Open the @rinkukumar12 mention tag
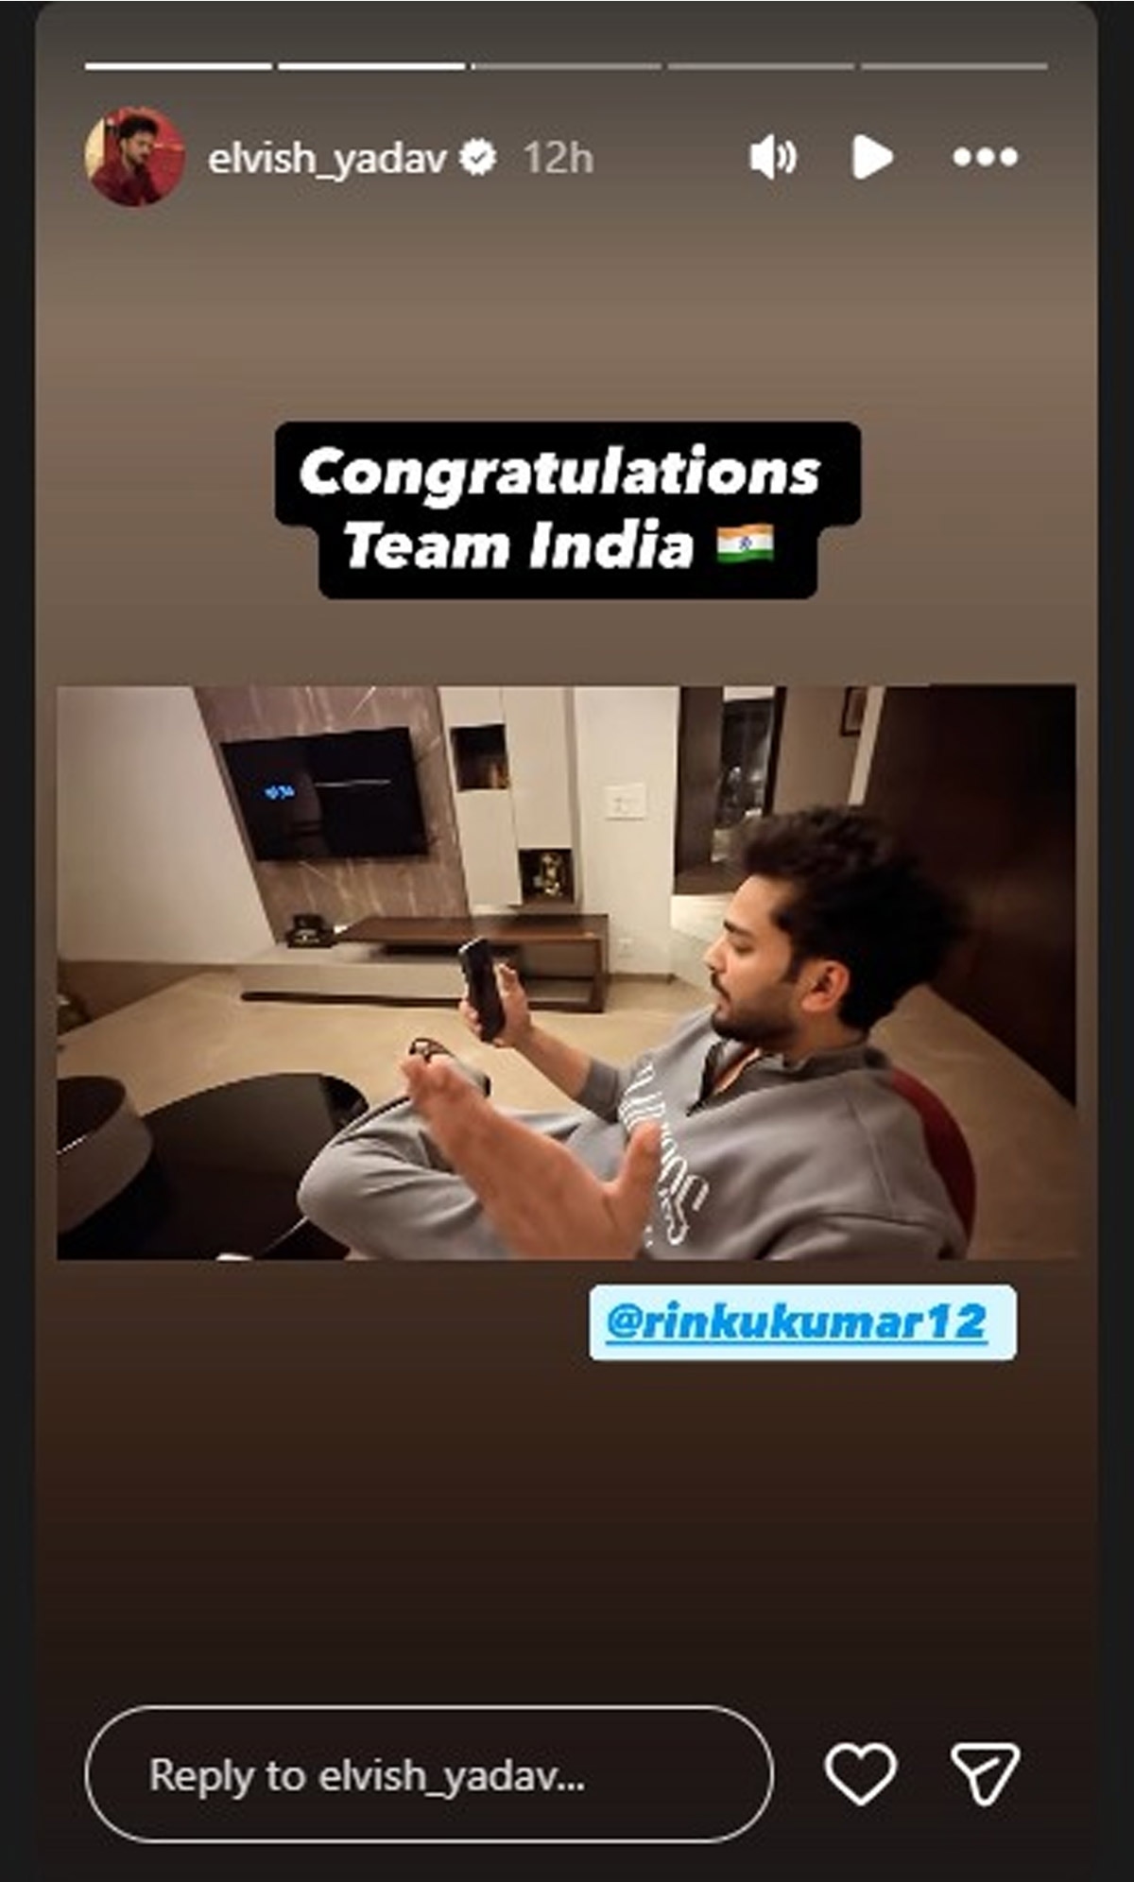The image size is (1134, 1882). (802, 1321)
